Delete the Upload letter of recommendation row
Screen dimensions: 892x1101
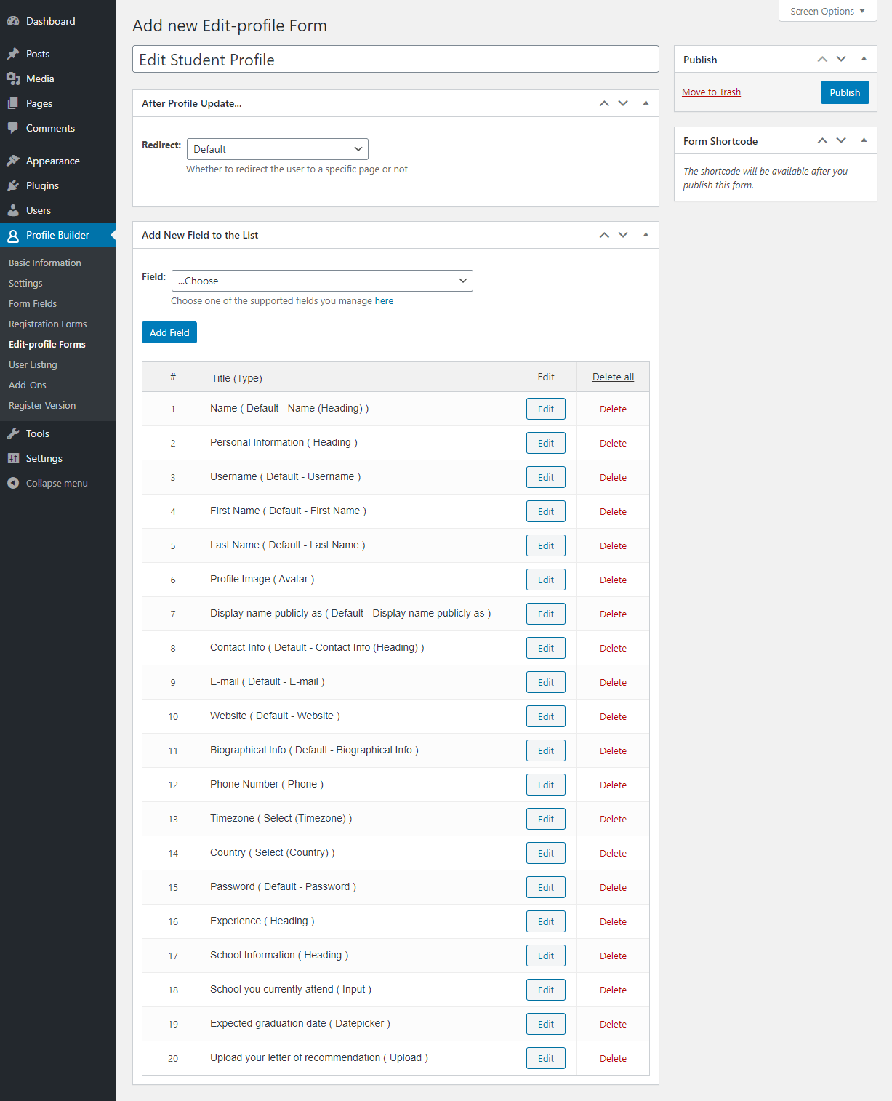(x=613, y=1058)
